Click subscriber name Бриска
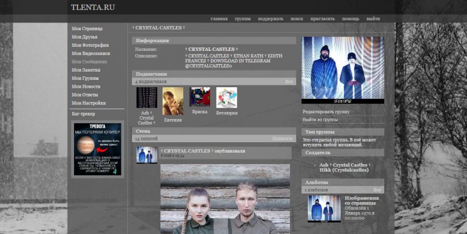467x234 pixels. tap(200, 112)
